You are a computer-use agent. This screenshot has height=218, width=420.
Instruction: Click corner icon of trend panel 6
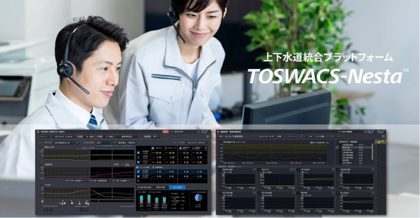[x=294, y=193]
